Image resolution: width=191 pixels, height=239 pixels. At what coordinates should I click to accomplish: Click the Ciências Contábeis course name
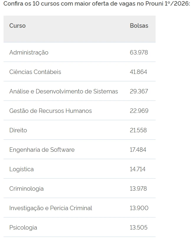(35, 72)
